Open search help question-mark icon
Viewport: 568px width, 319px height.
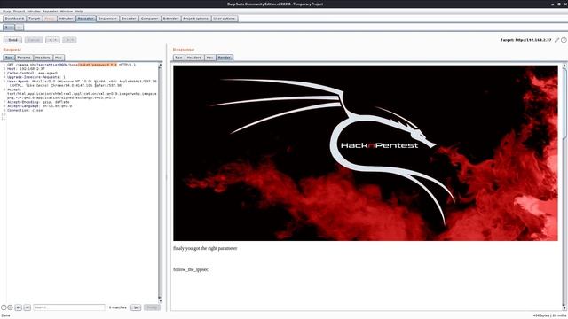coord(4,307)
